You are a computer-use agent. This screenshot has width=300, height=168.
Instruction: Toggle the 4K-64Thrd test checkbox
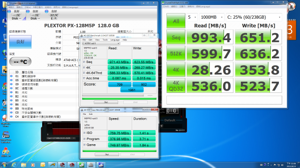tap(84, 73)
